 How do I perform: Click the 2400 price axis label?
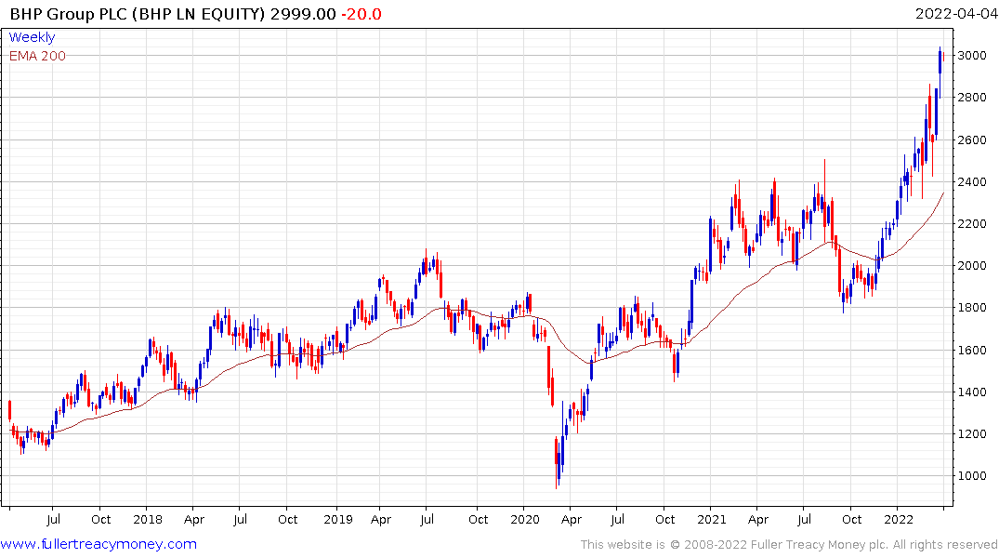972,181
